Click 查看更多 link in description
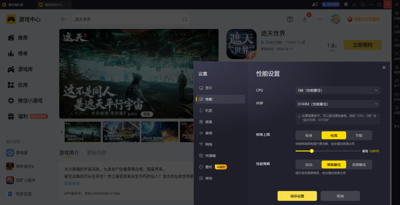The height and width of the screenshot is (205, 400). [72, 183]
